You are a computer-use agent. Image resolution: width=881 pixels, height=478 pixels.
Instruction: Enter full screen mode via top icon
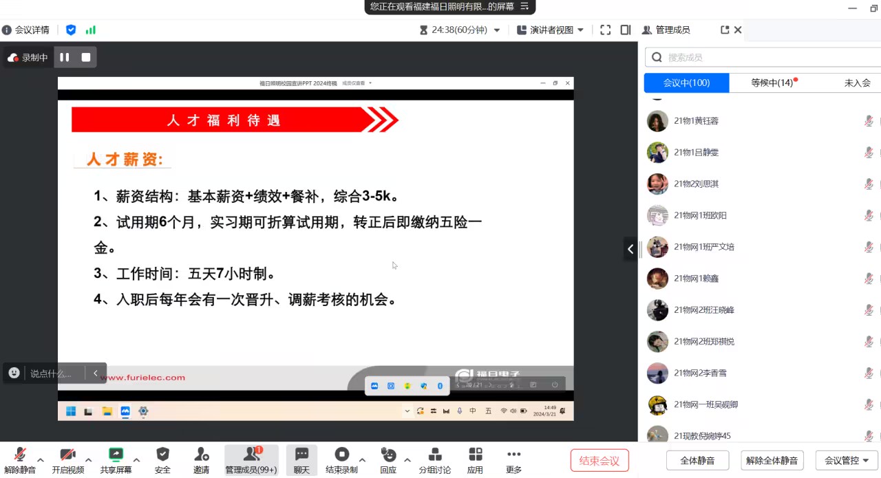click(605, 30)
